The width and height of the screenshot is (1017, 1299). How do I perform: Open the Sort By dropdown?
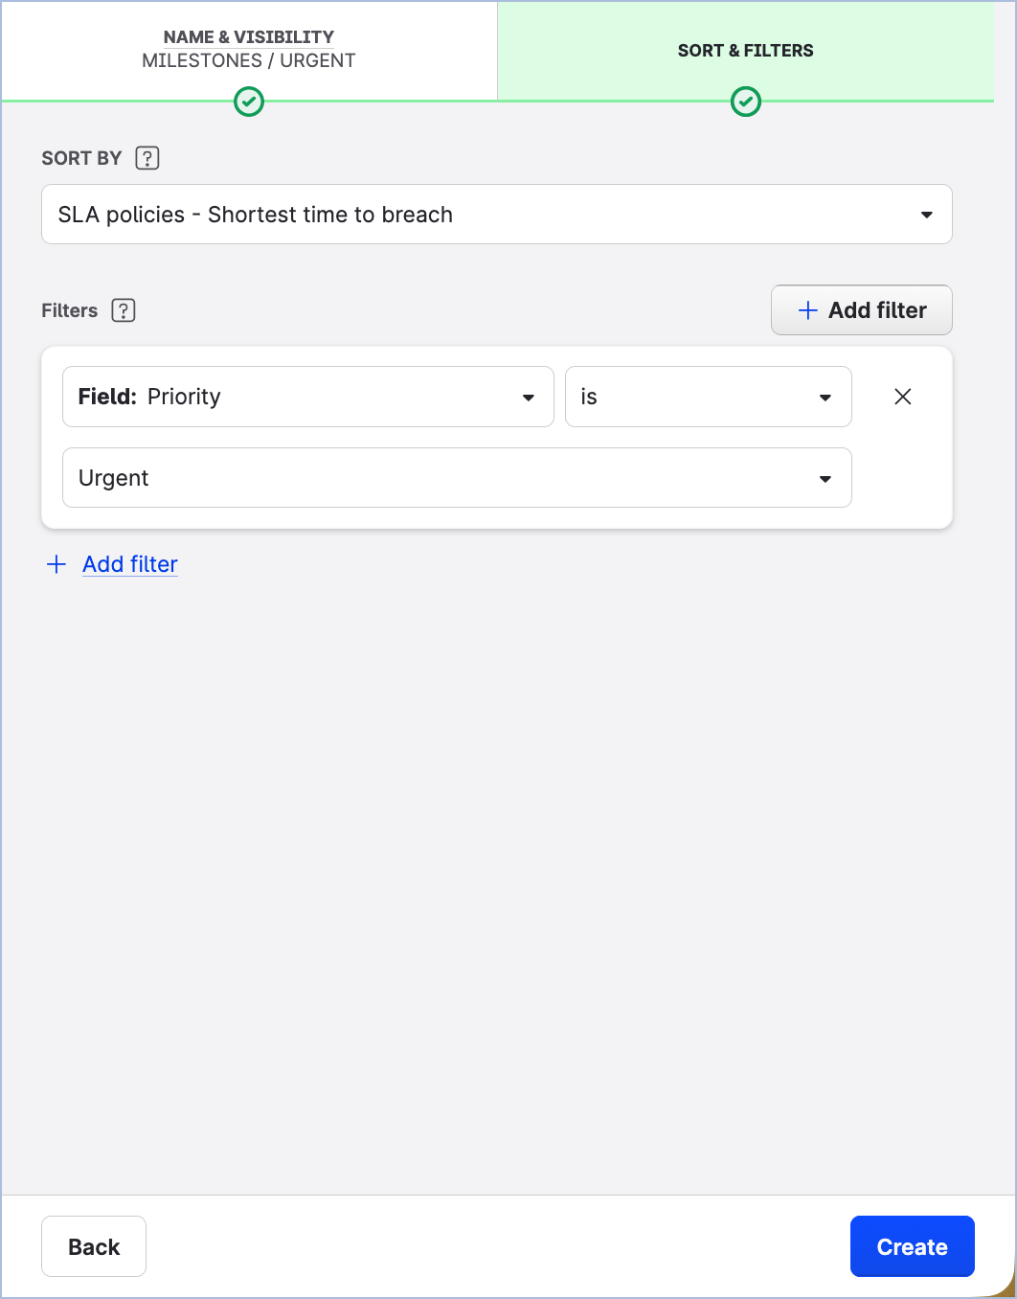496,215
